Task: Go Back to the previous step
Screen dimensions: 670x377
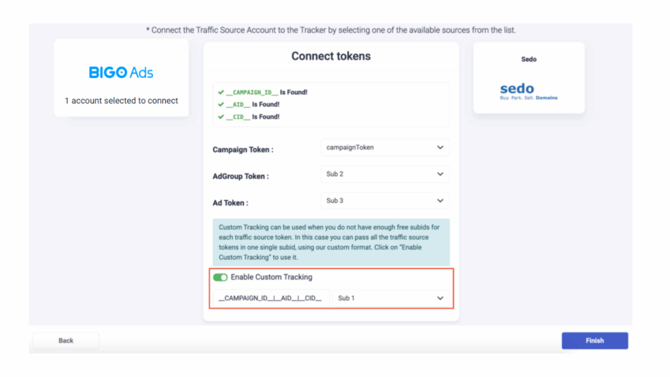Action: pyautogui.click(x=66, y=340)
